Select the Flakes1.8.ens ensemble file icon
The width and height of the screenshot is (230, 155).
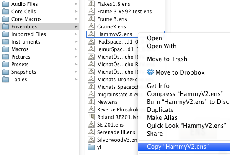point(91,4)
